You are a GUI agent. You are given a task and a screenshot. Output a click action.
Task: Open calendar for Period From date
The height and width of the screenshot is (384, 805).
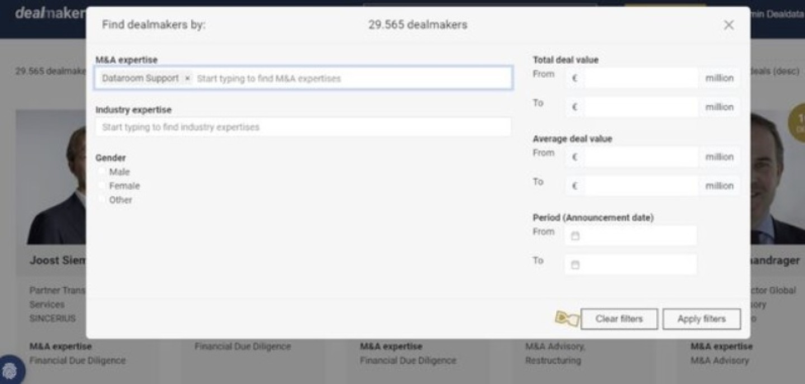(x=575, y=236)
